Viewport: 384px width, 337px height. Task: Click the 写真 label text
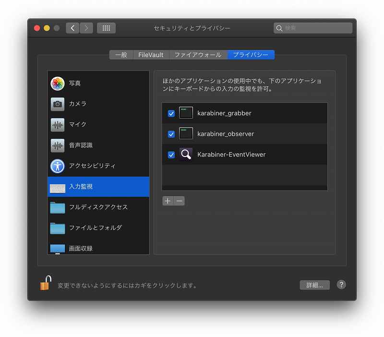[x=75, y=83]
